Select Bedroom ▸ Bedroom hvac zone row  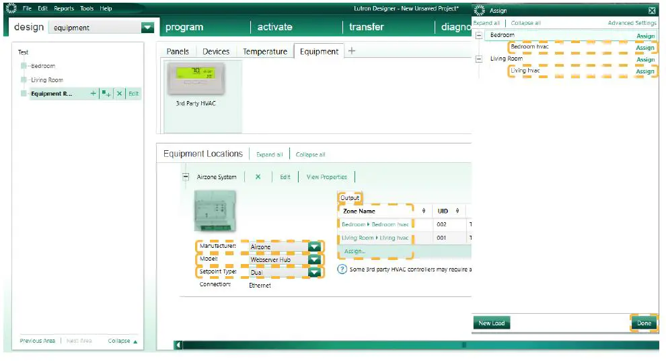coord(375,224)
